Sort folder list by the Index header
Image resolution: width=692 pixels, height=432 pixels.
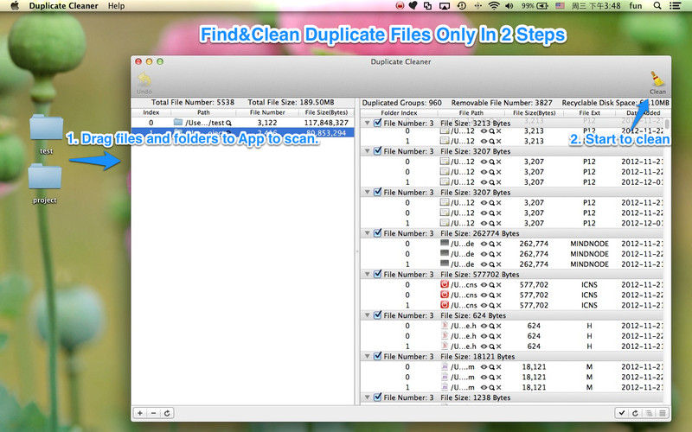151,112
